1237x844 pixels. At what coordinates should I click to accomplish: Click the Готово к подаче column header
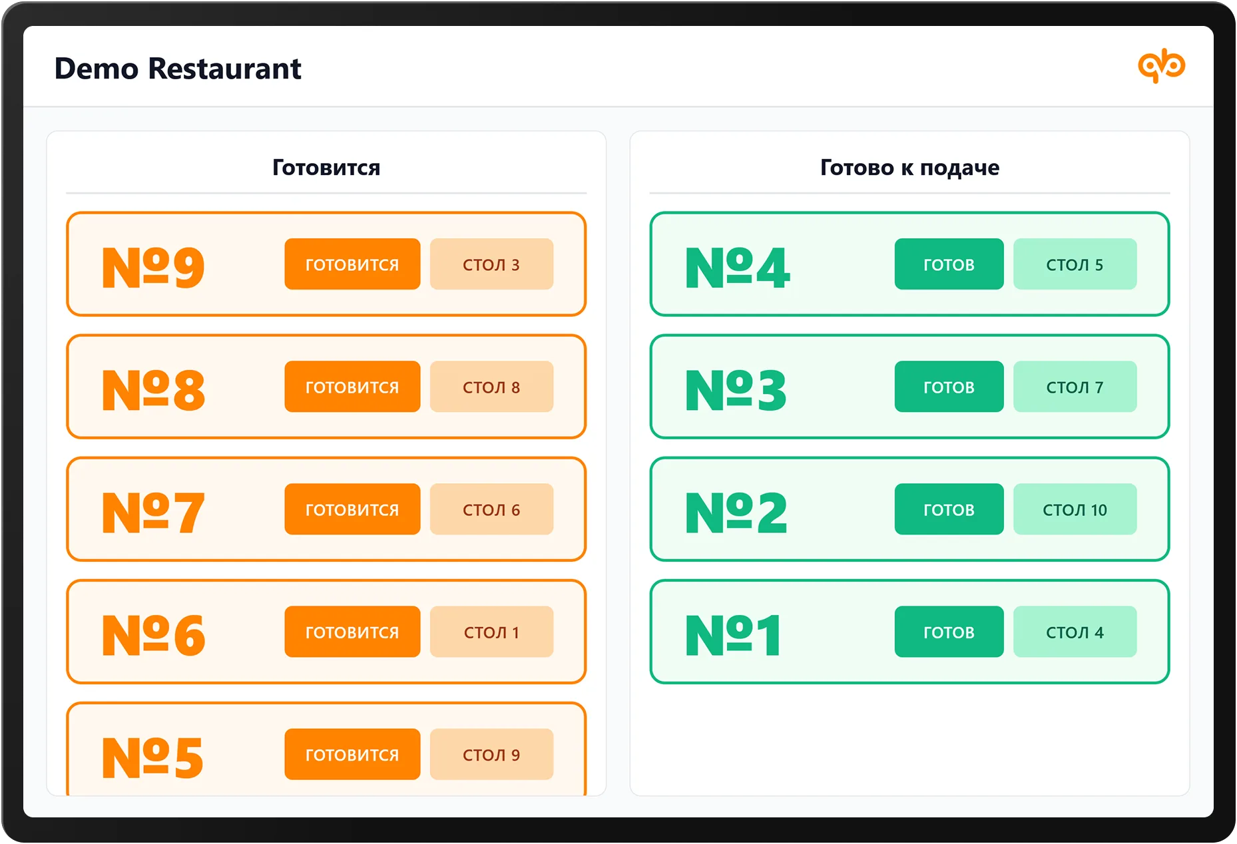click(909, 167)
